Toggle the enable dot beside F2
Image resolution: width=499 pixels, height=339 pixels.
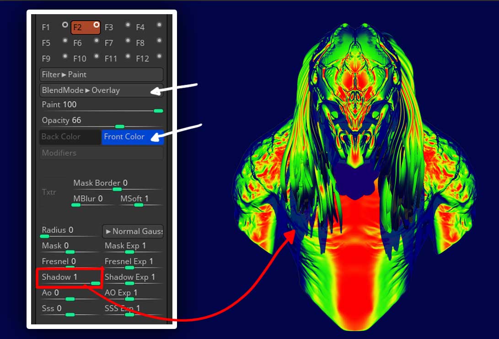(x=97, y=25)
